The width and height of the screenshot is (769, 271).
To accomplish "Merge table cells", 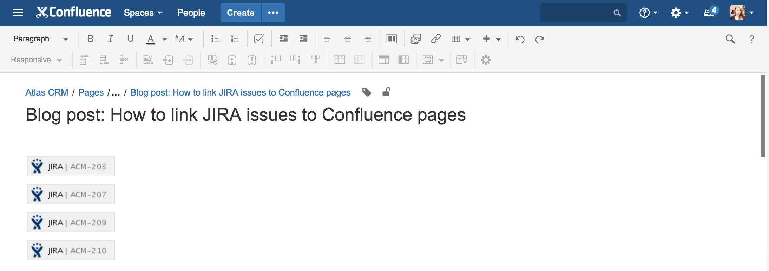I will (x=340, y=60).
